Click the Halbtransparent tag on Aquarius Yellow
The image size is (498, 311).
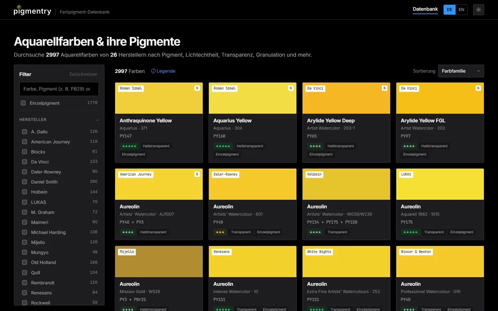tap(250, 146)
